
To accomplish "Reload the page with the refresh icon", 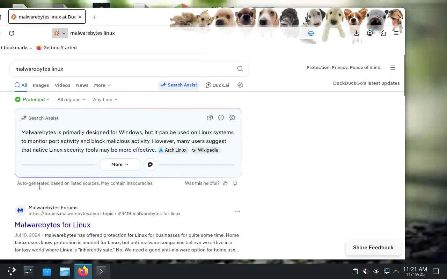I will 12,33.
